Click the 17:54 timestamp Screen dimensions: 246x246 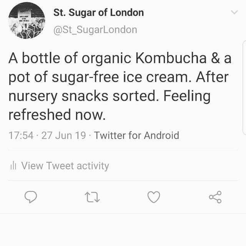pyautogui.click(x=21, y=135)
